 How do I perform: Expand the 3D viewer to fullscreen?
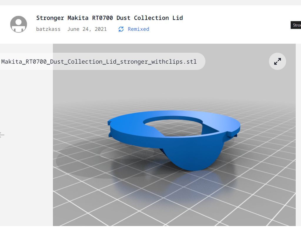point(277,61)
